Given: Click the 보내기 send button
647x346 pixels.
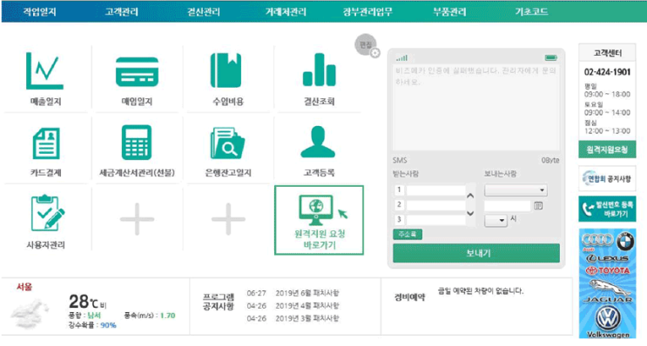Looking at the screenshot, I should [x=476, y=253].
